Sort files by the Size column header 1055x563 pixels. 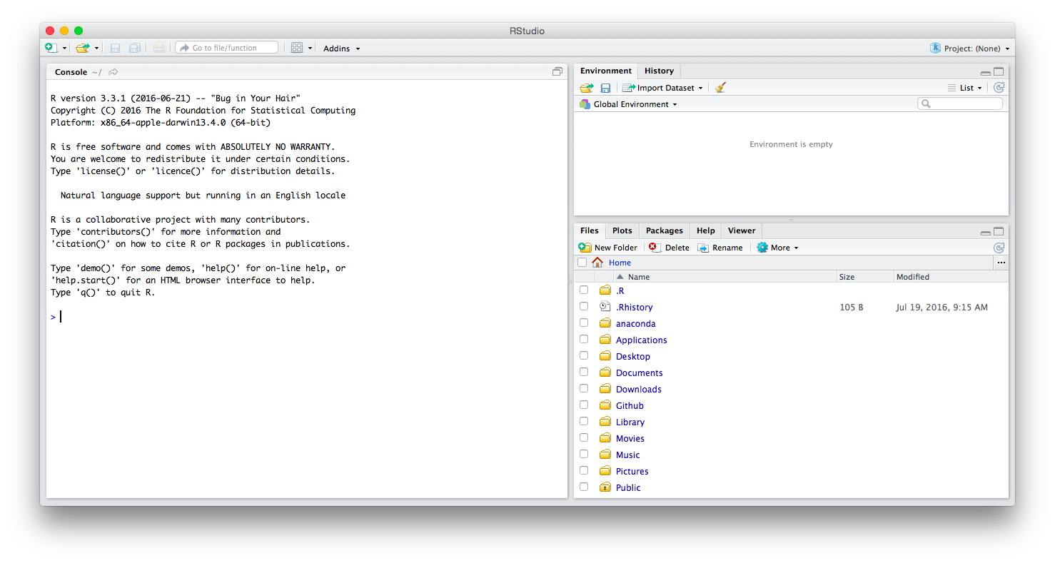click(865, 277)
